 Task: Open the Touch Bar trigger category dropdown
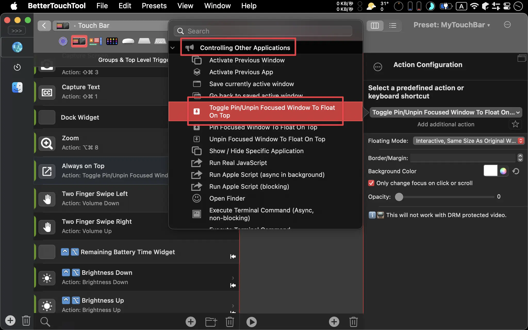pyautogui.click(x=111, y=26)
